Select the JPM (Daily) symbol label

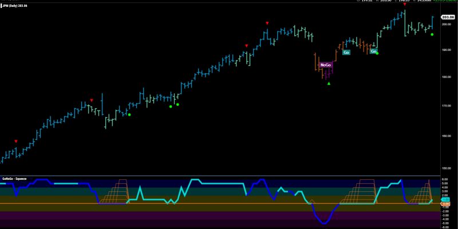pos(14,6)
